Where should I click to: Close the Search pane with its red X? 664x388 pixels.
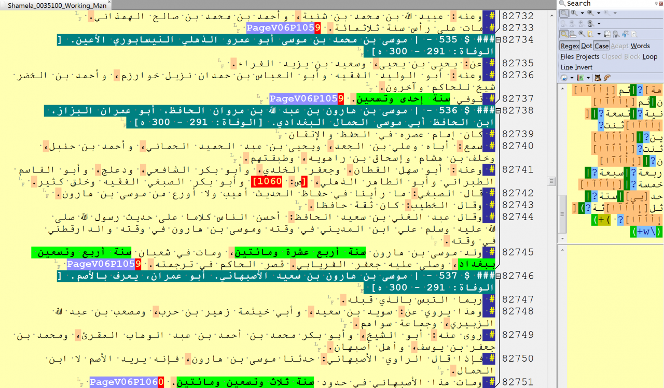coord(661,4)
